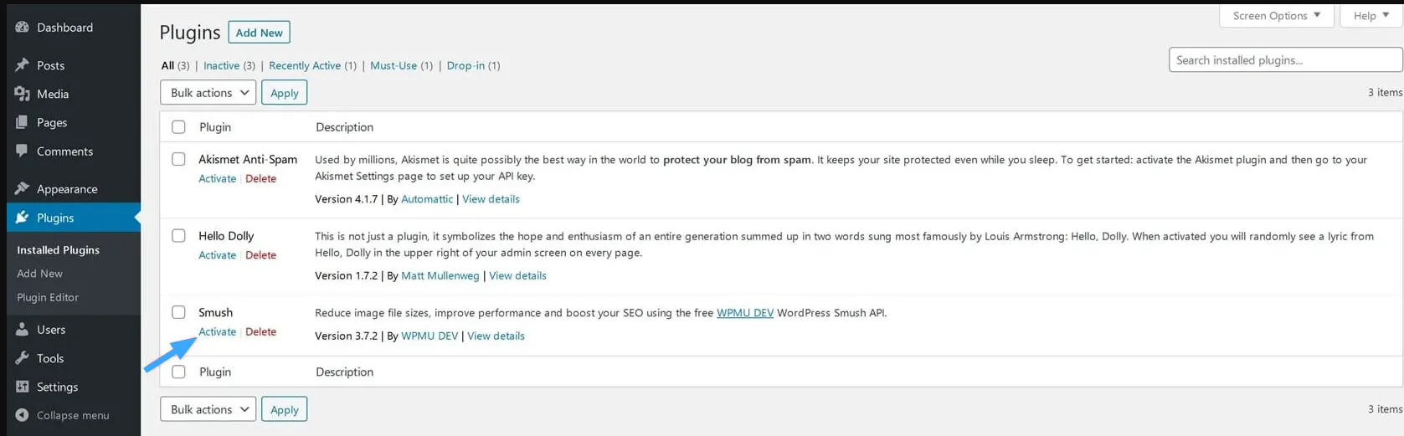The height and width of the screenshot is (436, 1404).
Task: Tick the Hello Dolly plugin checkbox
Action: [178, 236]
